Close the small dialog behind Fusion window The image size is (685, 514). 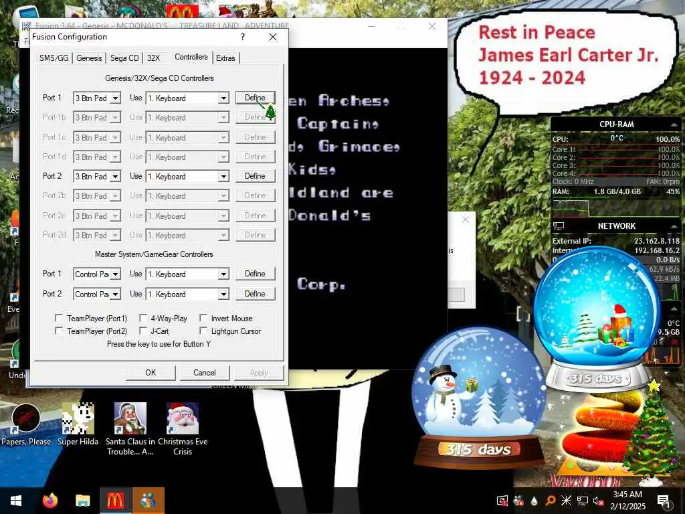click(x=466, y=220)
